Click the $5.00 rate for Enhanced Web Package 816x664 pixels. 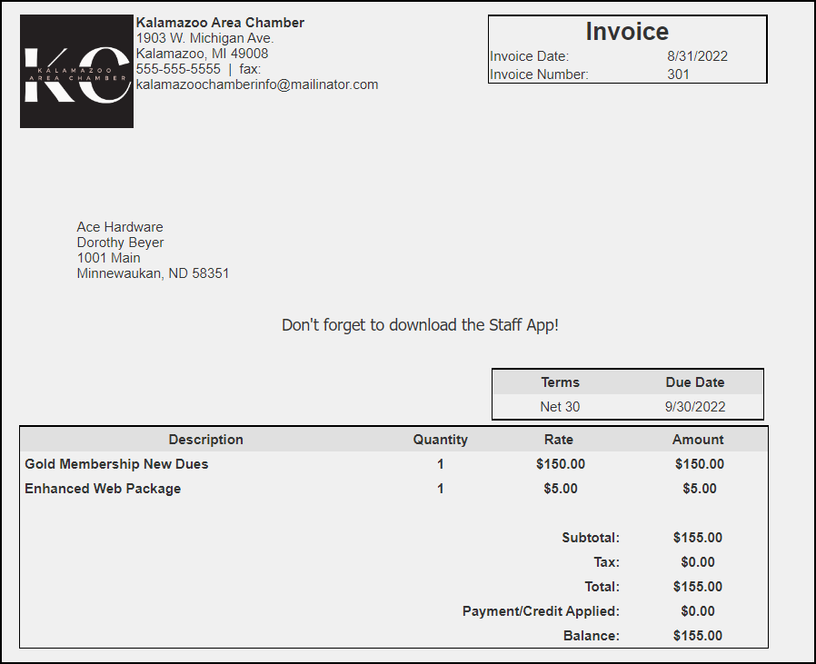tap(560, 489)
